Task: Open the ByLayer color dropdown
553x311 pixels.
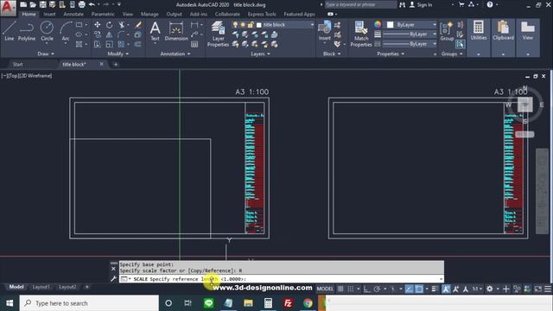Action: coord(434,25)
